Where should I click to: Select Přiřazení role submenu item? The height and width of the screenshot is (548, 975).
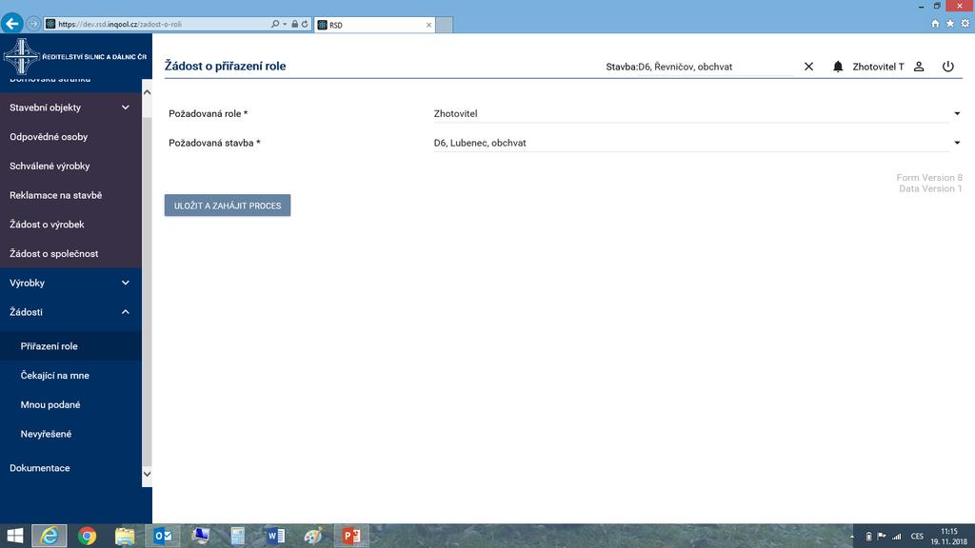[70, 346]
